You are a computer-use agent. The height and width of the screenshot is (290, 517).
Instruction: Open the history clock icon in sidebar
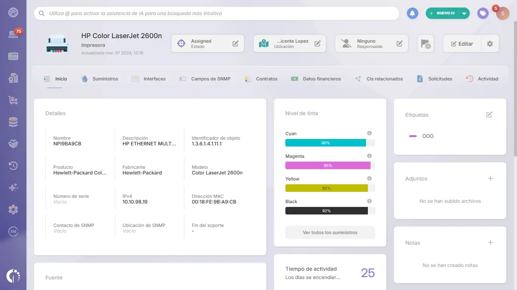13,166
